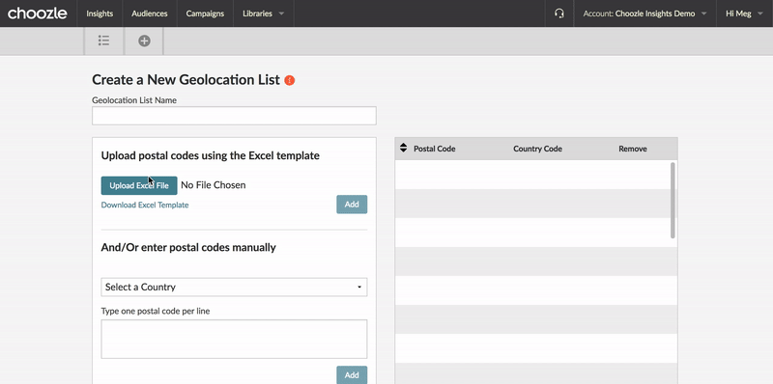Click the Choozle logo
Screen dimensions: 773x384
pyautogui.click(x=38, y=14)
